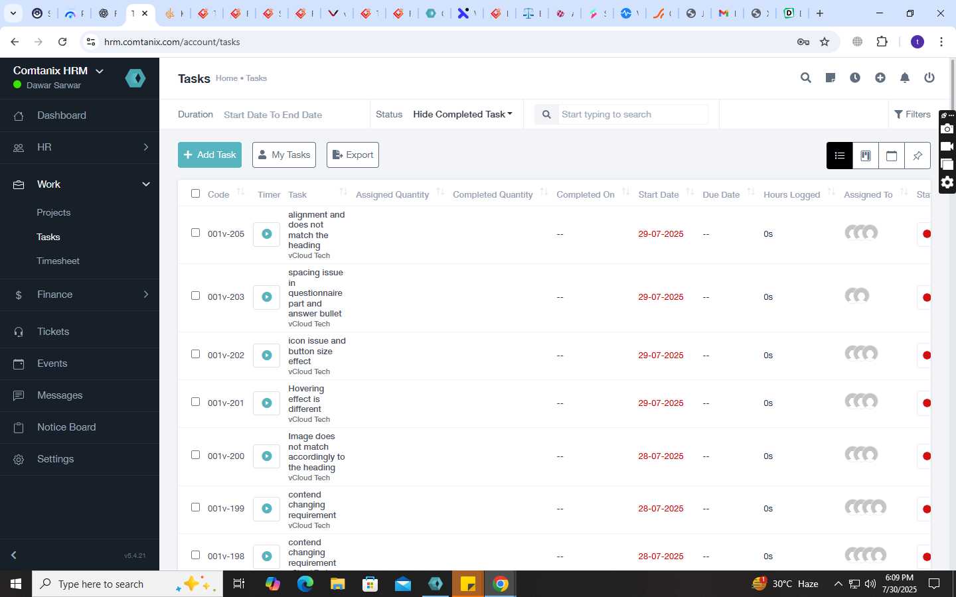
Task: Open Projects under Work
Action: point(54,213)
